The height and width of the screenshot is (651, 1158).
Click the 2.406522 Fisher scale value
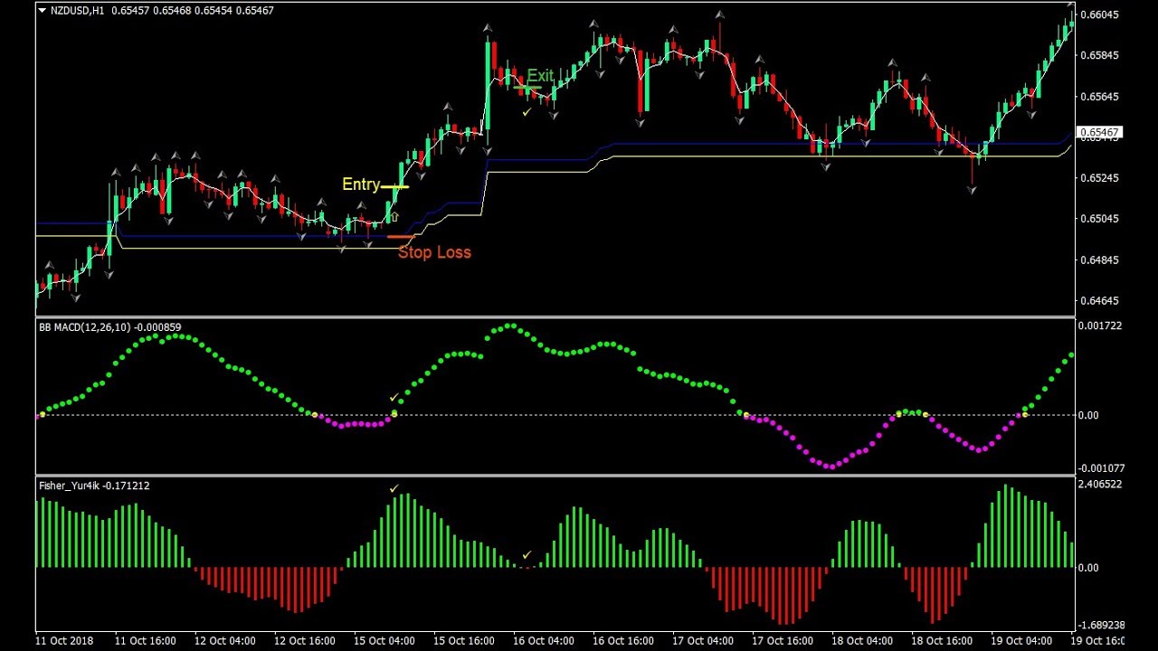1102,485
